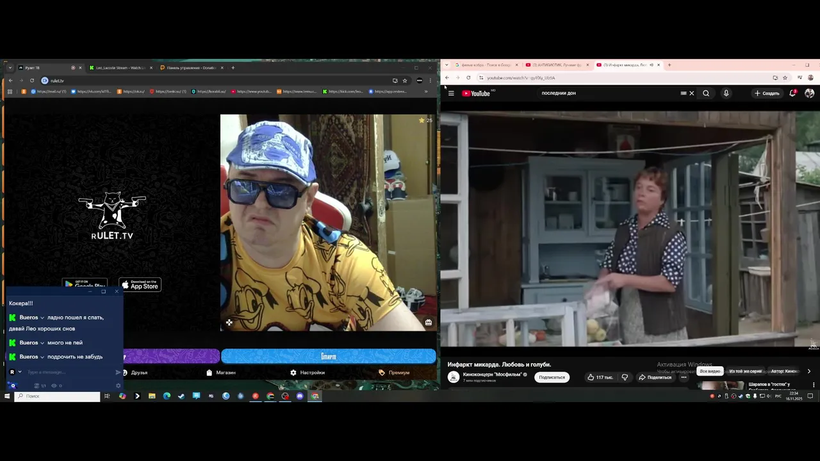The width and height of the screenshot is (820, 461).
Task: Switch to Google search 'фильм кобра' tab
Action: click(485, 65)
